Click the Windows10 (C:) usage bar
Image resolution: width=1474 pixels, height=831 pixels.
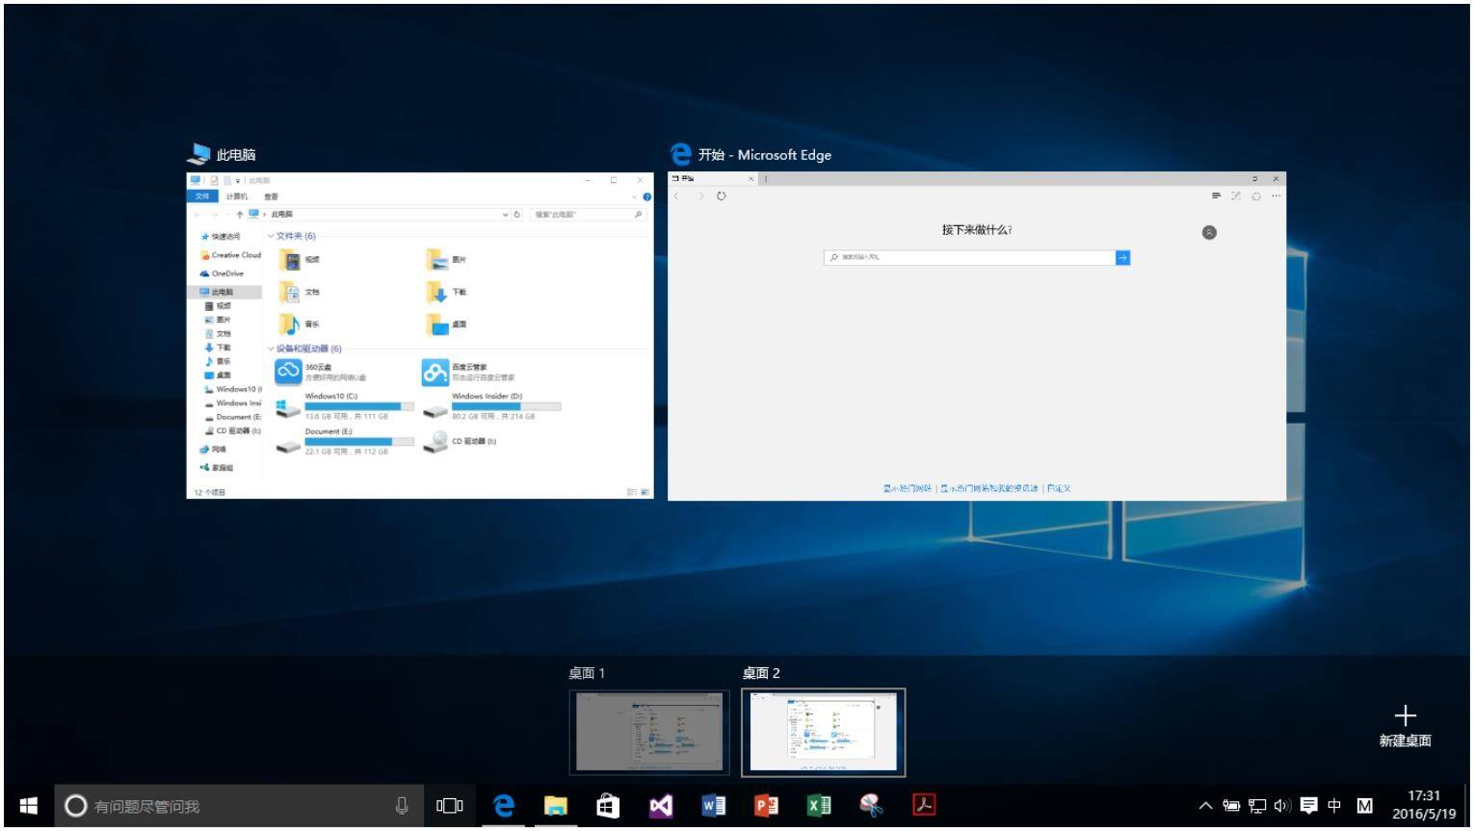pos(359,406)
